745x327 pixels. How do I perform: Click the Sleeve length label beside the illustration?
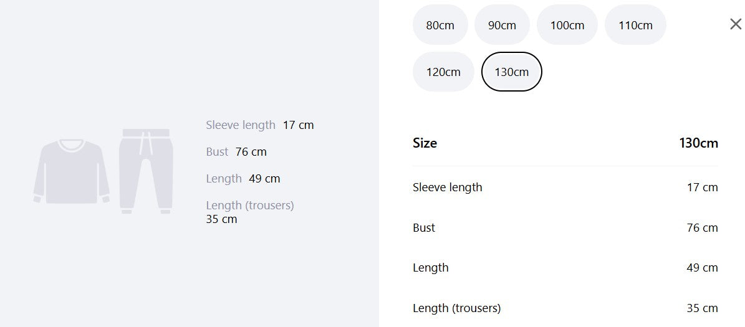241,125
